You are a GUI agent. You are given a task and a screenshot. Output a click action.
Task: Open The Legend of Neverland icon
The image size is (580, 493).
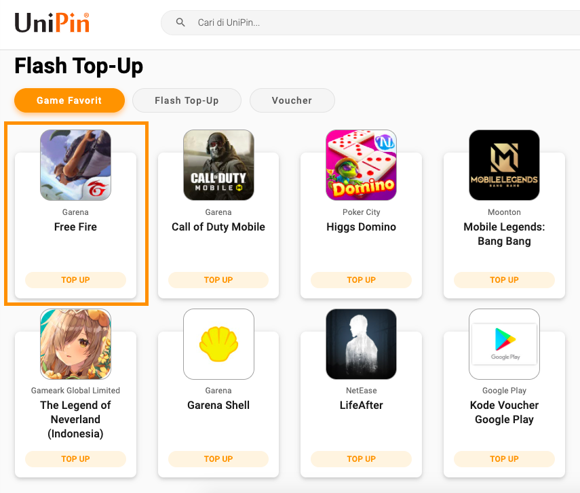coord(75,344)
